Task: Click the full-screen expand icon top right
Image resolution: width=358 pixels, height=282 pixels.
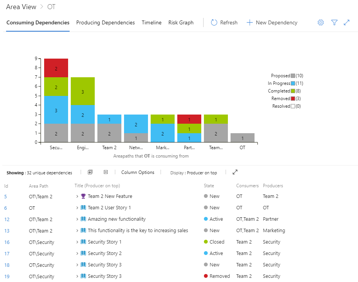Action: (347, 22)
